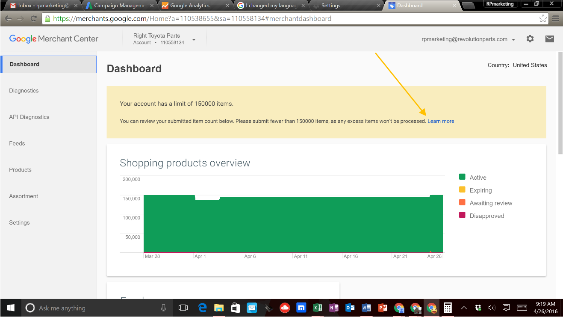Viewport: 563px width, 317px height.
Task: Click the RPmarketing Chrome profile button
Action: (500, 4)
